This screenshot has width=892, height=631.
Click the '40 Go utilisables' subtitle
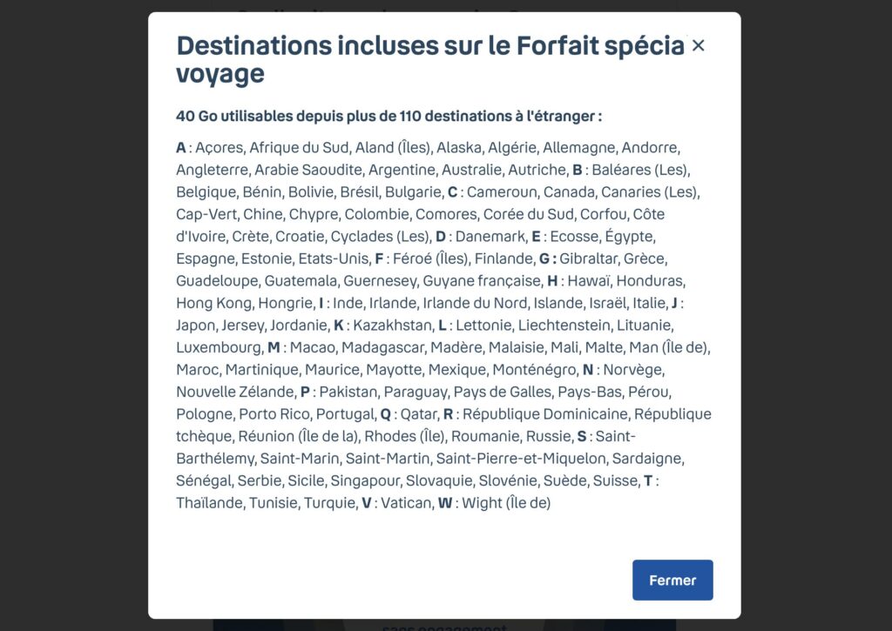389,116
